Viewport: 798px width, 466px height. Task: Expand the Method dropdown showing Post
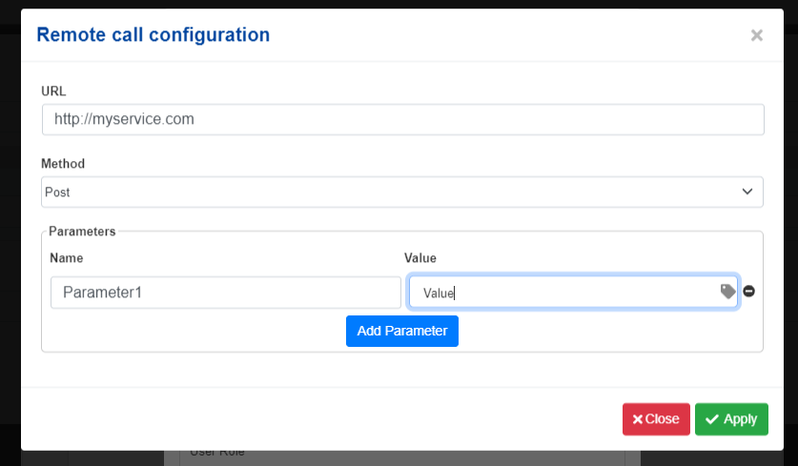(402, 192)
